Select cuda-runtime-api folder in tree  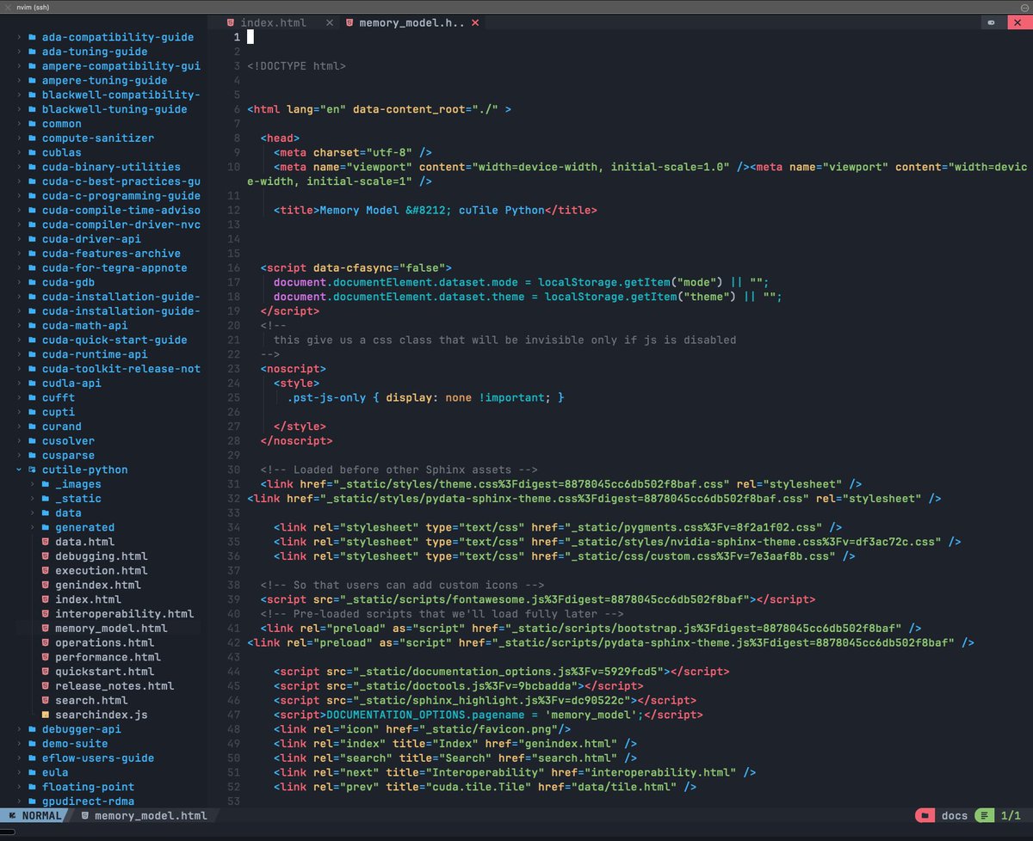coord(95,354)
